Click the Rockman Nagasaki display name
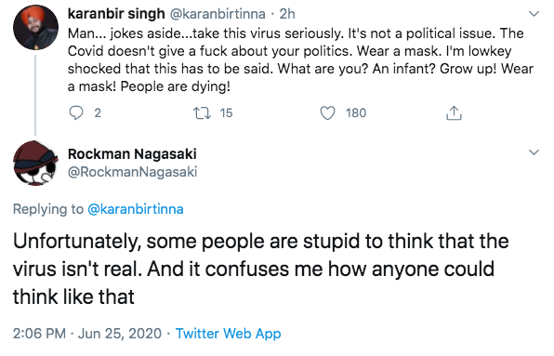Screen dimensions: 554x356 [132, 154]
